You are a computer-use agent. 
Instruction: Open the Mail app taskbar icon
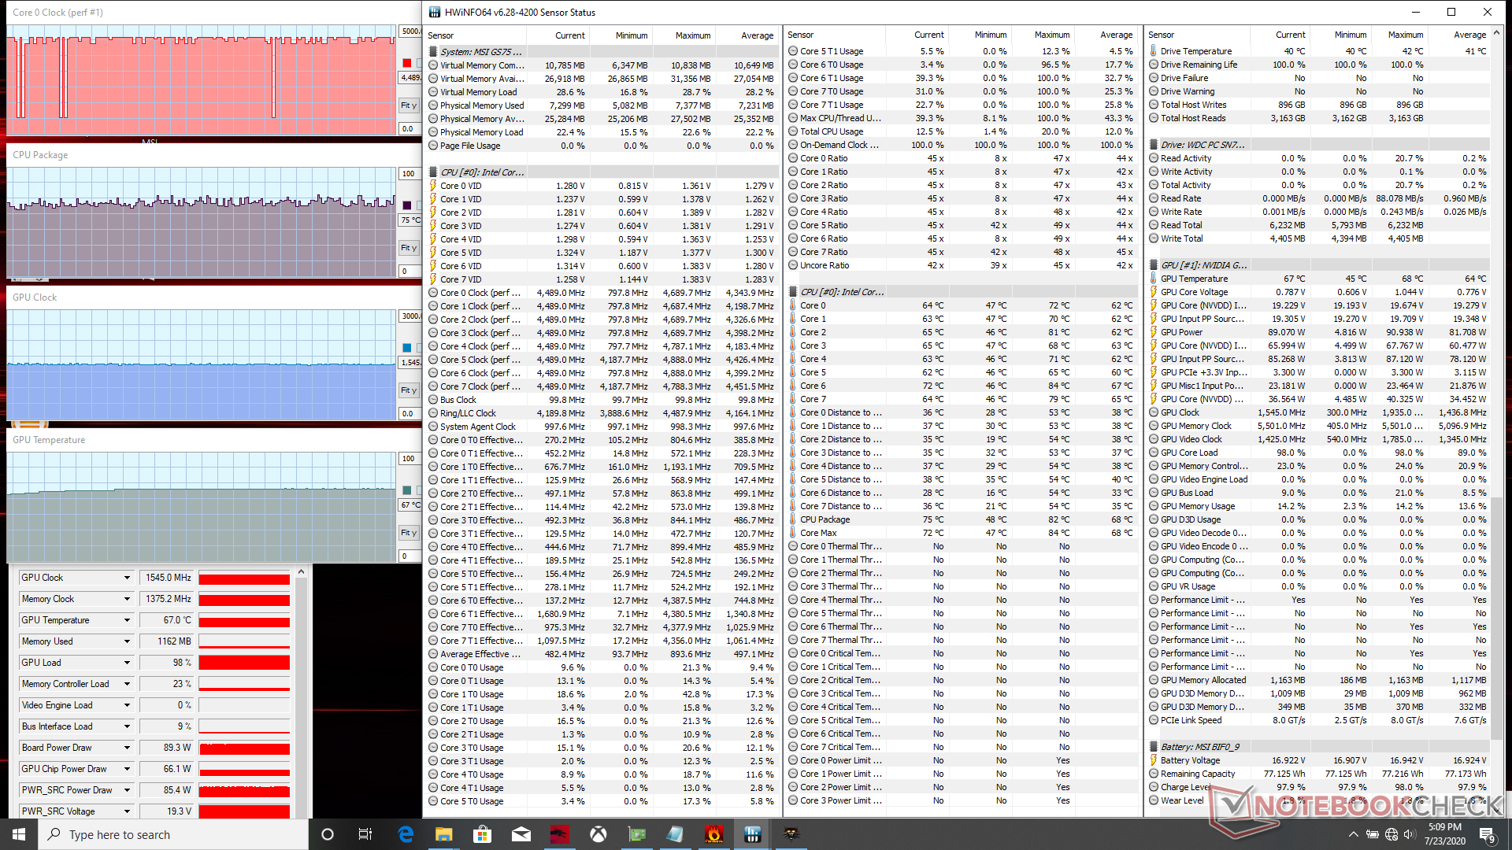pyautogui.click(x=521, y=834)
